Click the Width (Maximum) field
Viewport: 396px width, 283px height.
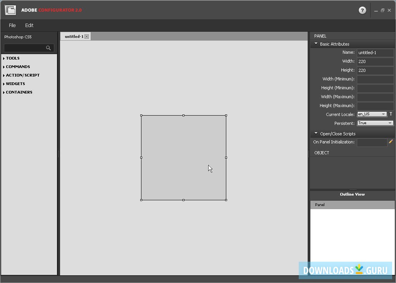375,97
